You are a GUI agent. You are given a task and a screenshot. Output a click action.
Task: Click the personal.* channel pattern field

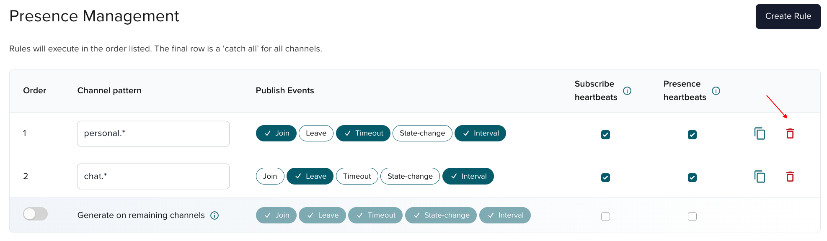click(x=153, y=133)
